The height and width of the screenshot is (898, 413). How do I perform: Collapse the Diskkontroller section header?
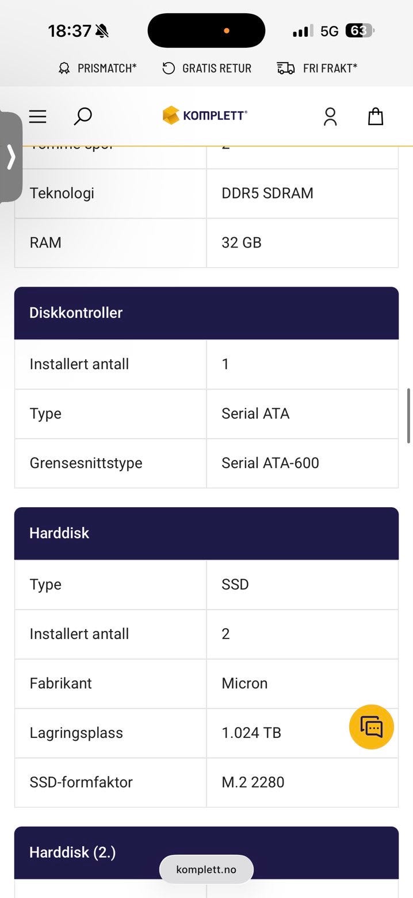coord(206,313)
